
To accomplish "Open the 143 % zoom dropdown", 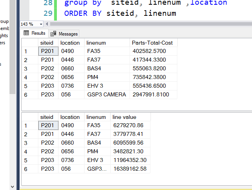I will [41, 24].
